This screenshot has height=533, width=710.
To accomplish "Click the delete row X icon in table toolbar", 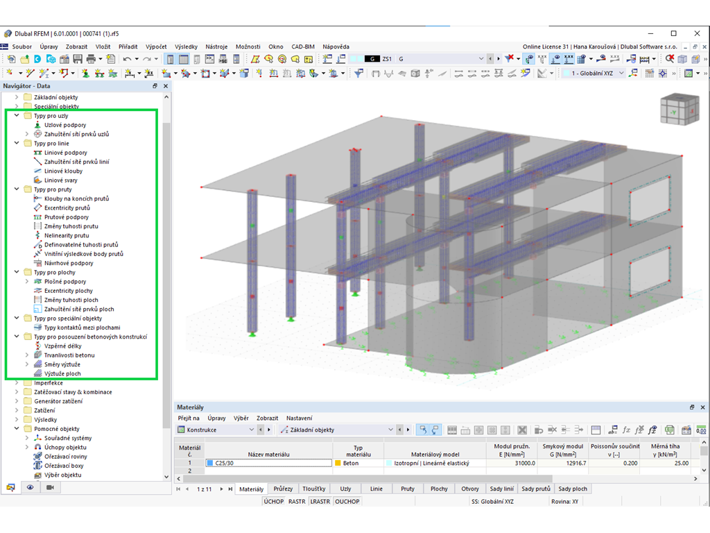I will 522,430.
